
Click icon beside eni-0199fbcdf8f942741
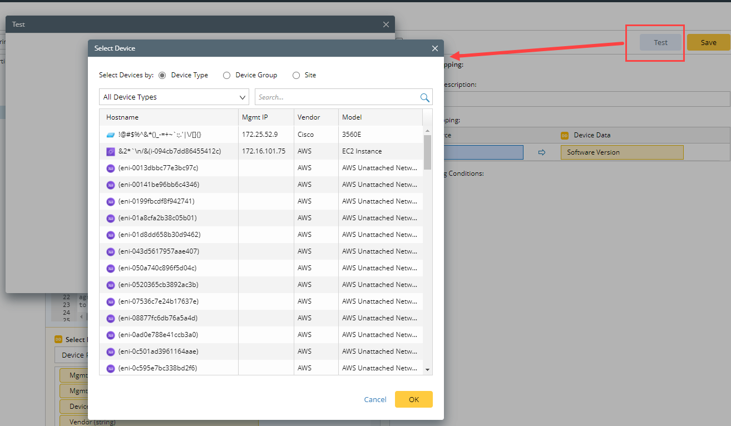point(110,201)
